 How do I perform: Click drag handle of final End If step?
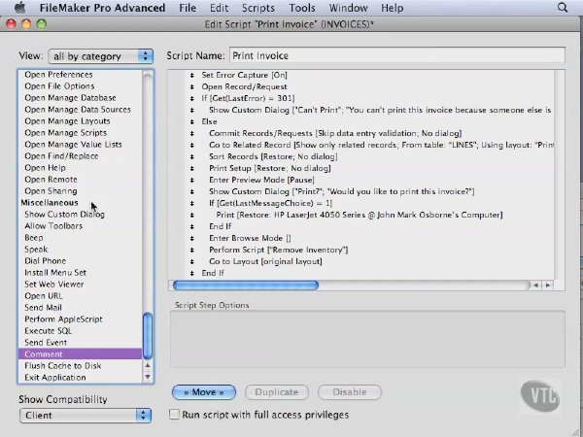[191, 273]
